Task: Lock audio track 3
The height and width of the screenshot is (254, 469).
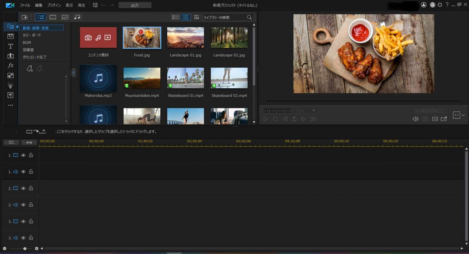Action: (31, 238)
